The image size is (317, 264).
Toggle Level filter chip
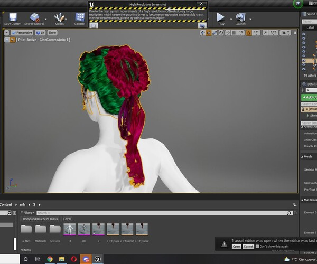(x=67, y=219)
